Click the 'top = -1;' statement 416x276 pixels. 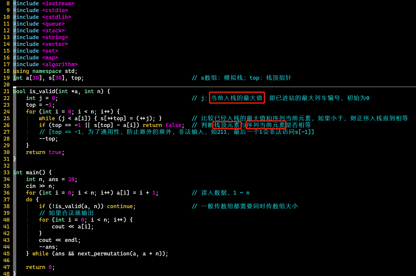click(40, 105)
